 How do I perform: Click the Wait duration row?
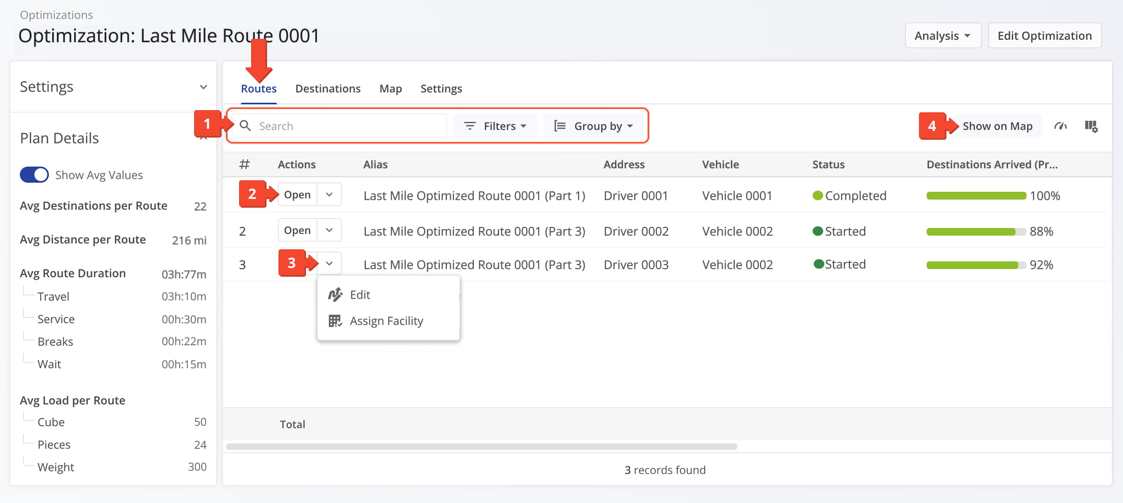click(x=114, y=364)
